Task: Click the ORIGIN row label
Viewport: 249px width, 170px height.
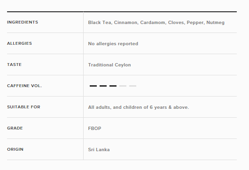Action: click(15, 149)
